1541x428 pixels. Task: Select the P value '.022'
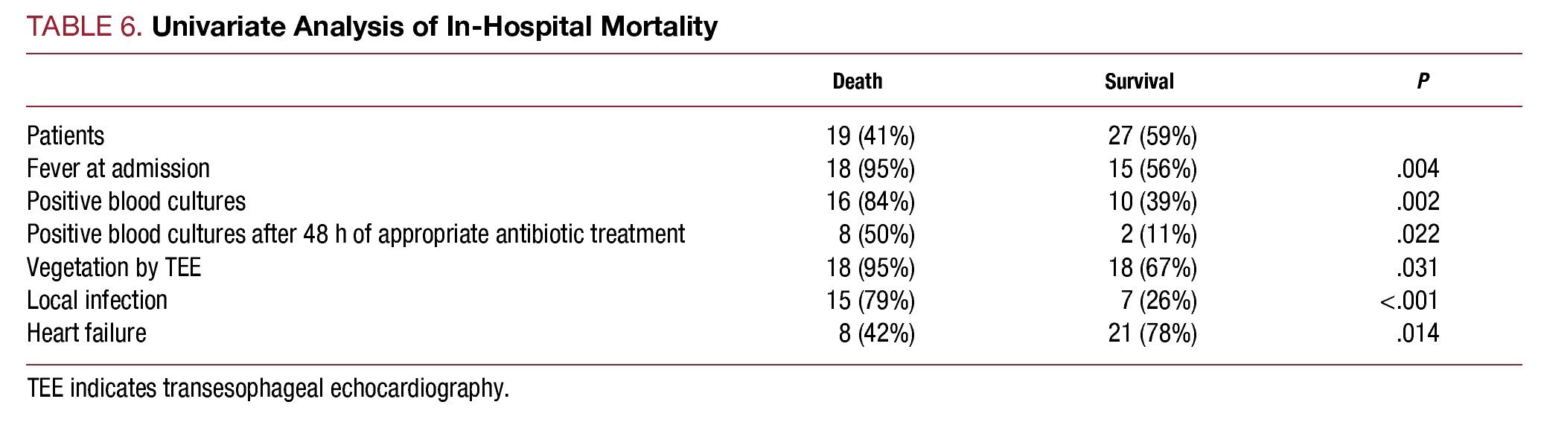(x=1417, y=234)
